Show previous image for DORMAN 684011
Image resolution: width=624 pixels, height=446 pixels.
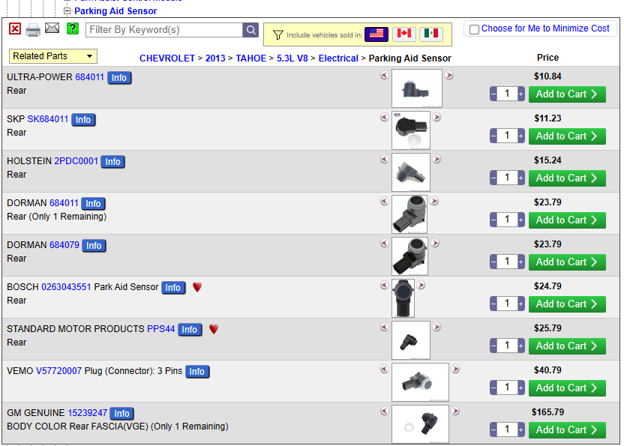coord(385,201)
